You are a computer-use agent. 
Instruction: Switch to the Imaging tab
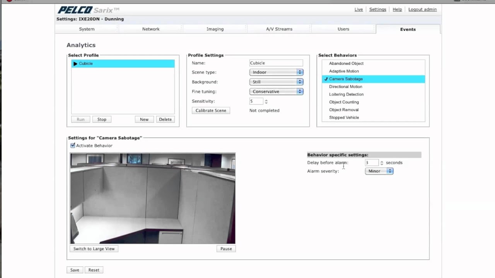tap(215, 29)
